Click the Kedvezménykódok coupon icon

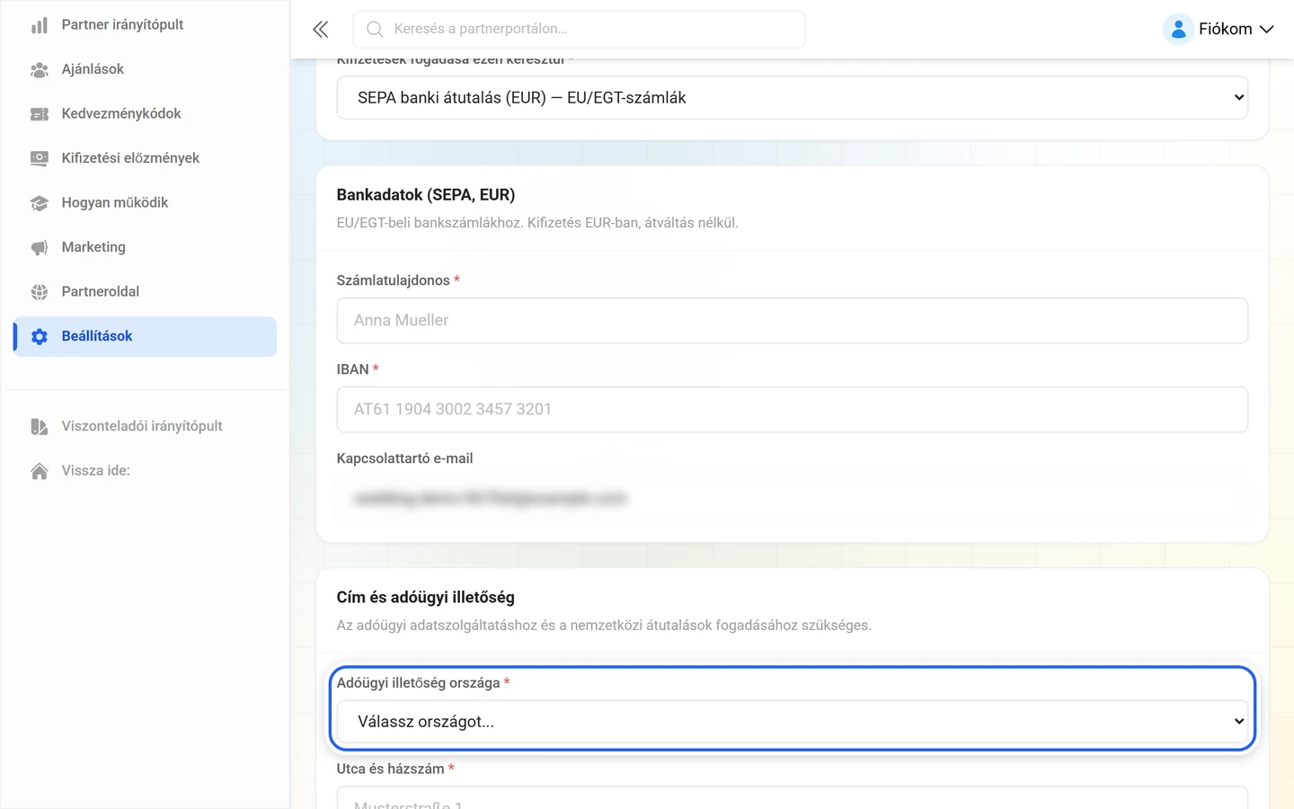click(x=40, y=114)
